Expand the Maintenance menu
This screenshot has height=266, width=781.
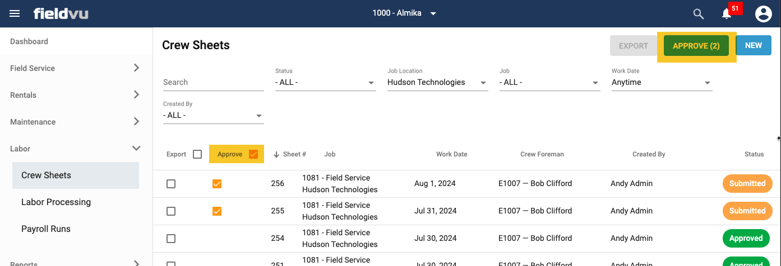click(x=76, y=122)
